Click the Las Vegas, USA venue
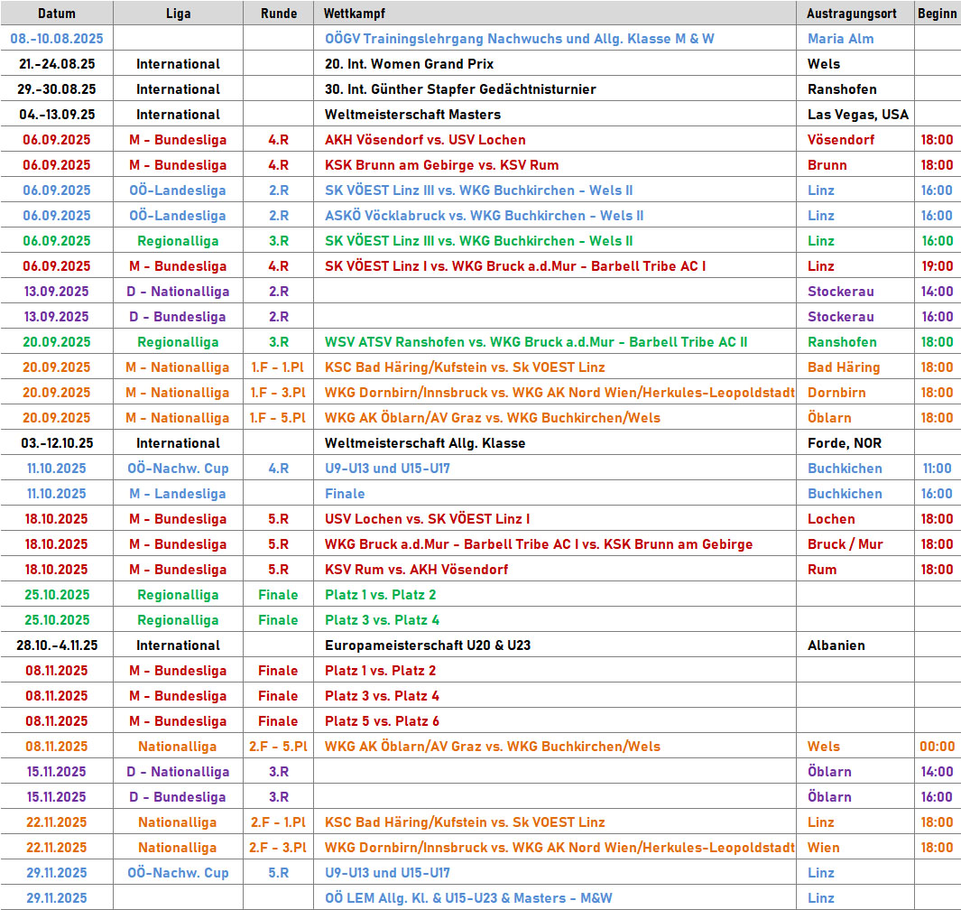Viewport: 961px width, 910px height. point(857,114)
